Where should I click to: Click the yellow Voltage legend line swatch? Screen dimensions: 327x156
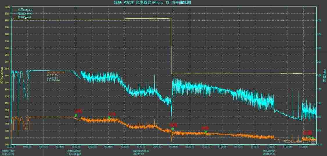[x=15, y=10]
